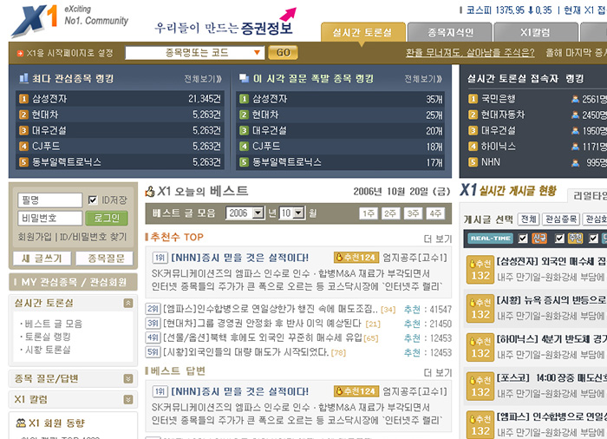This screenshot has width=607, height=439.
Task: Toggle the ID저장 checkbox
Action: coord(93,200)
